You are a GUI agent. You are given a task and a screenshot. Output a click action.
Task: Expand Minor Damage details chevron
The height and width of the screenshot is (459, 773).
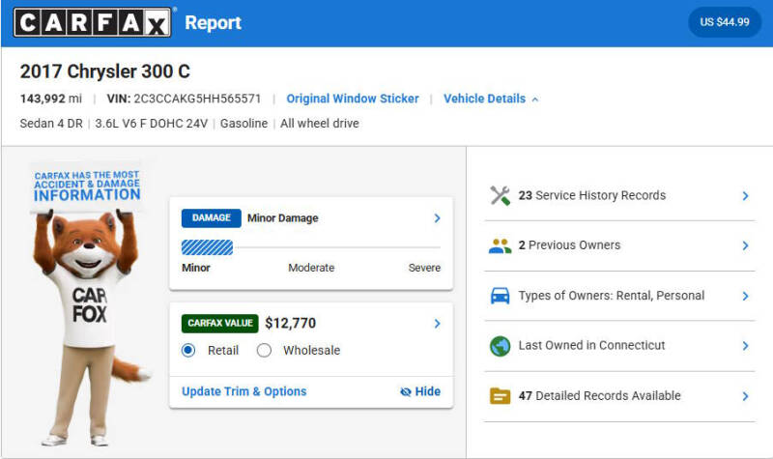(437, 218)
